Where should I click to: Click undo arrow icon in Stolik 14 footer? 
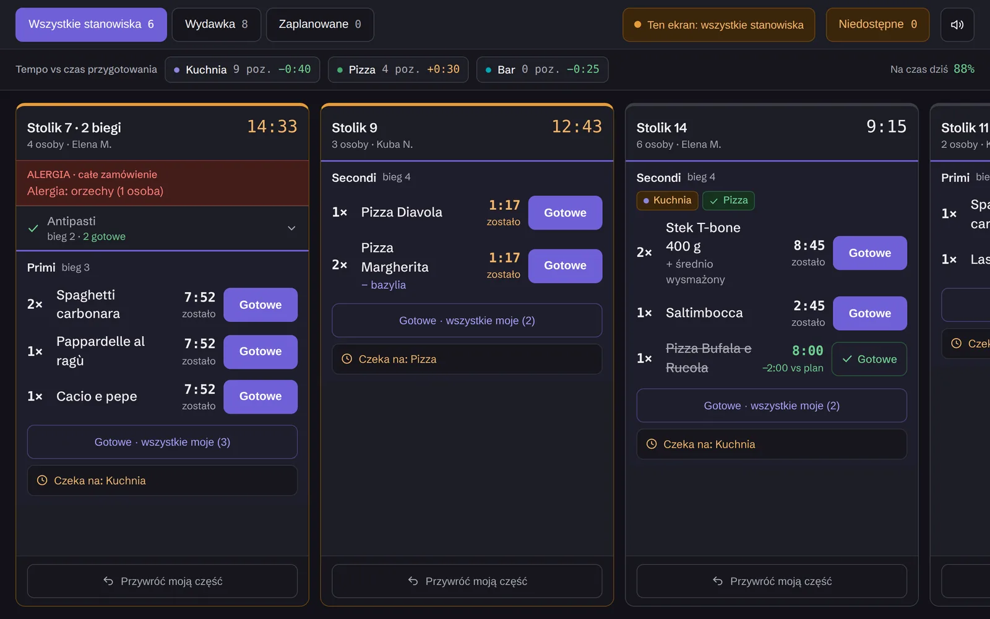coord(718,581)
